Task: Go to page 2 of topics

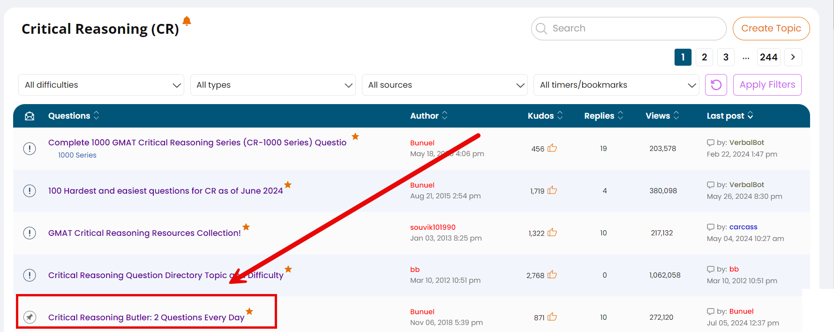Action: 704,57
